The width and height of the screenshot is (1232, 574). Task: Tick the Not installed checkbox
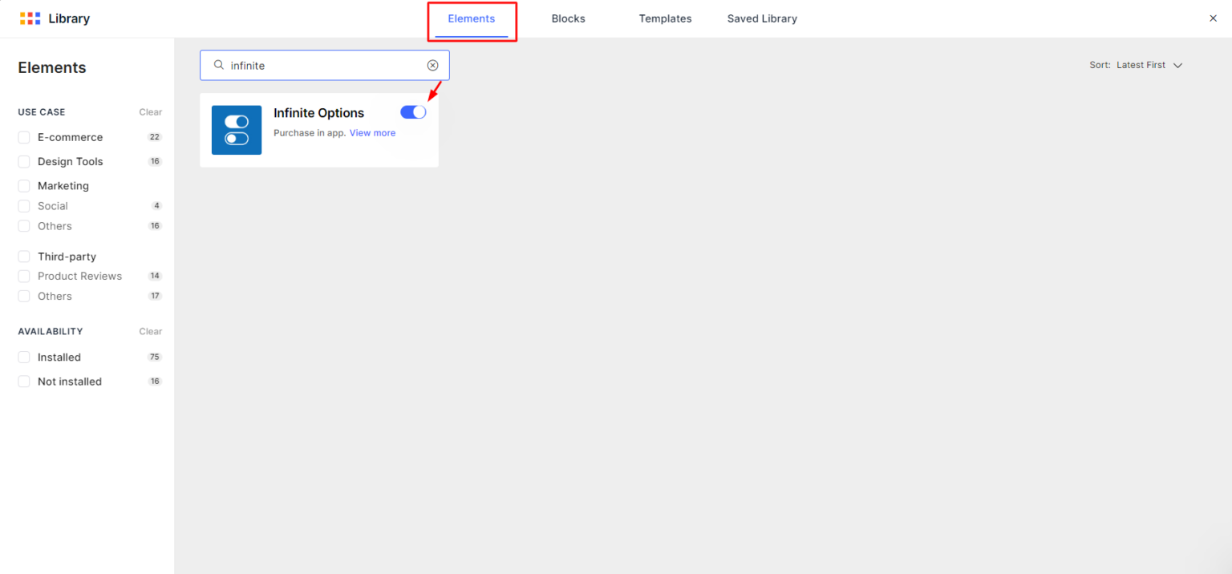[24, 382]
